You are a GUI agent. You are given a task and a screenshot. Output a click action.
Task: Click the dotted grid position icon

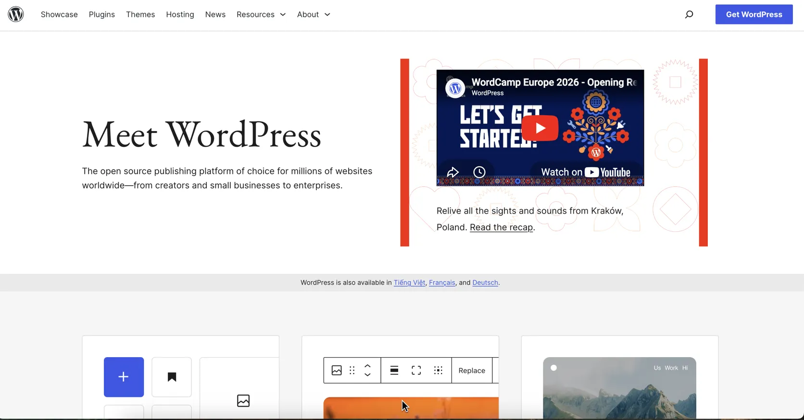point(438,371)
